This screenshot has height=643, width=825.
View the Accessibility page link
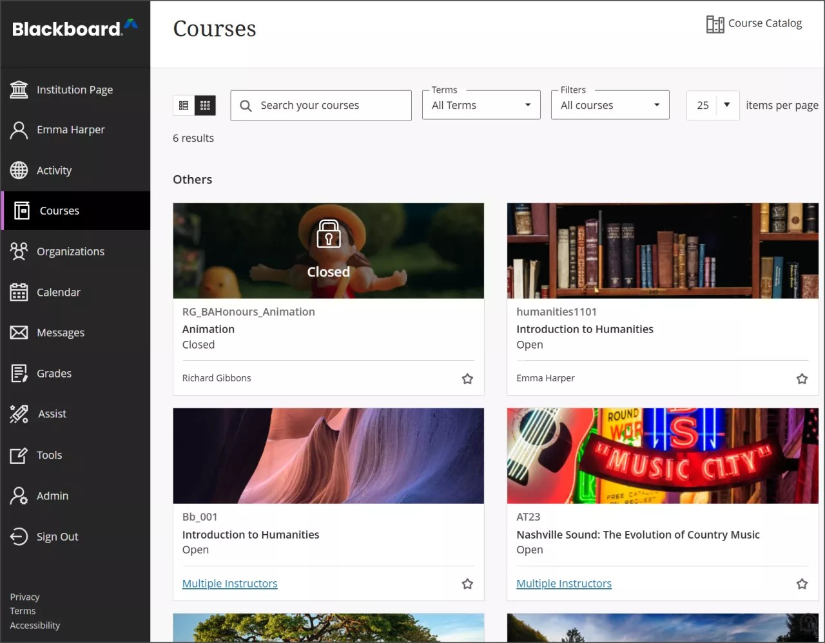35,625
